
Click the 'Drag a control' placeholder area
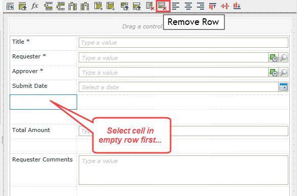coord(150,26)
